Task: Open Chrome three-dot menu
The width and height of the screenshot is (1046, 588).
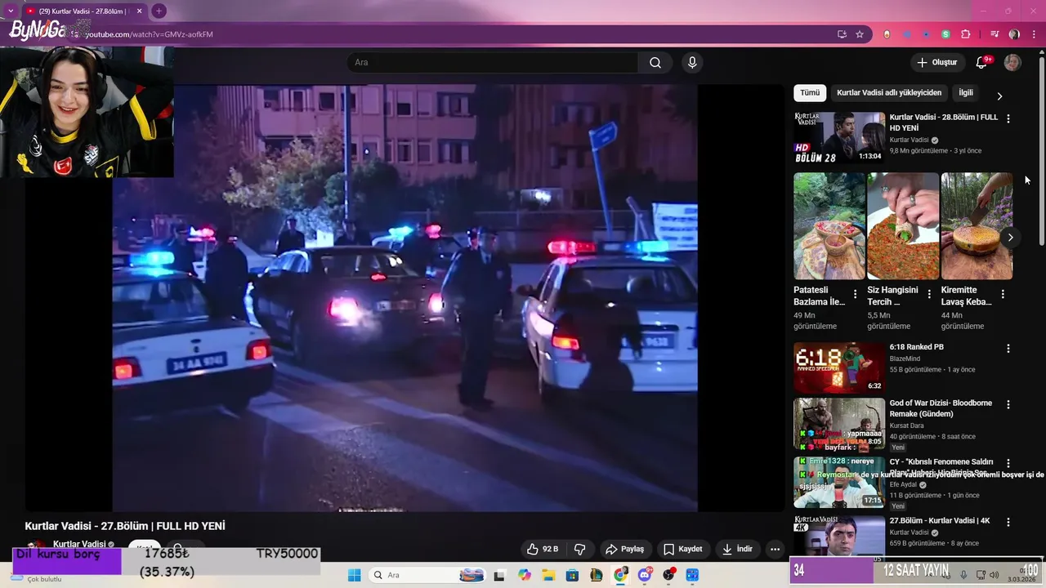Action: click(1033, 34)
